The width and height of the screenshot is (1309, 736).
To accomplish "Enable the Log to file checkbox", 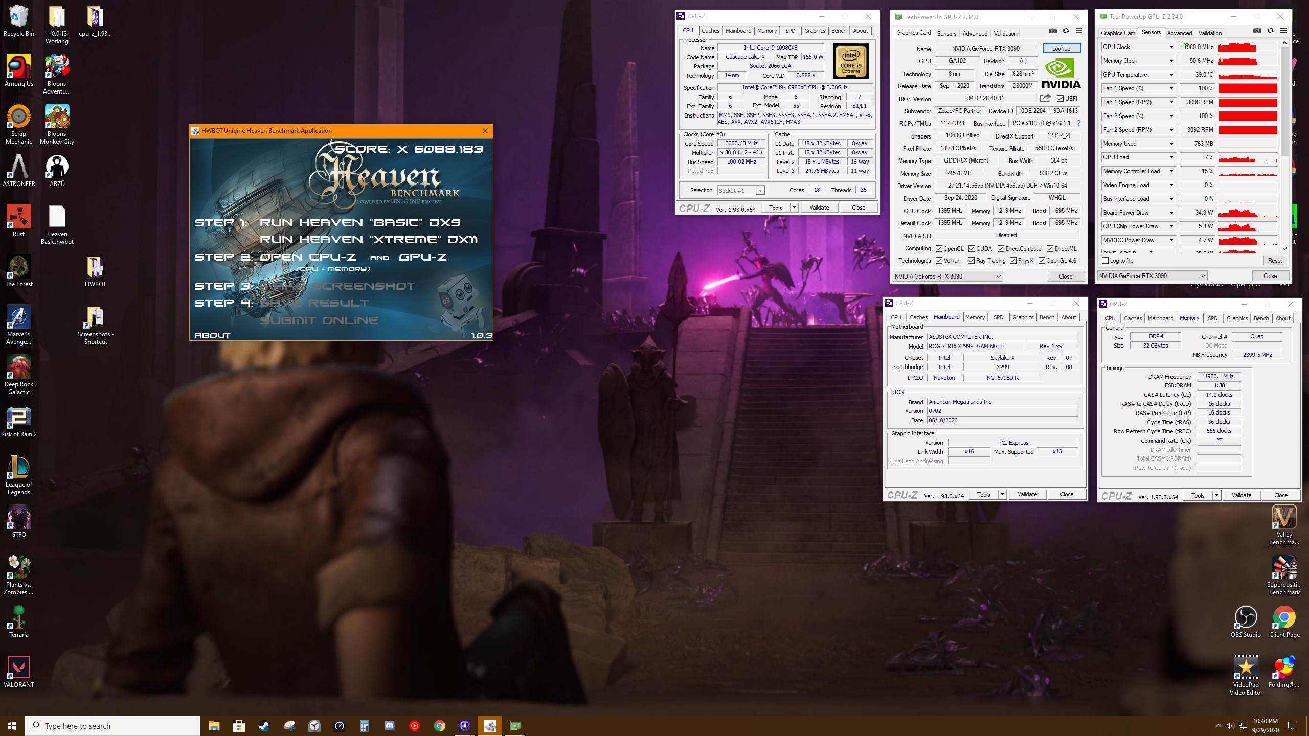I will pyautogui.click(x=1105, y=261).
